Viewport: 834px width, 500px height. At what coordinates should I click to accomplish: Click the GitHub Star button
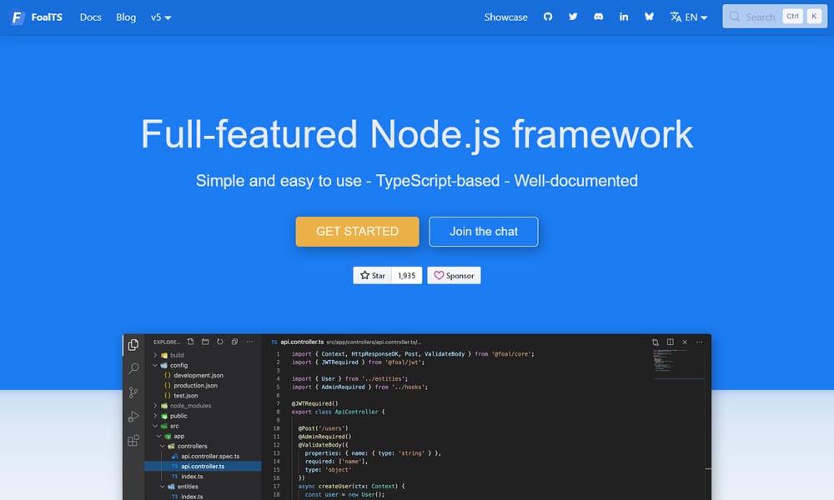[372, 275]
